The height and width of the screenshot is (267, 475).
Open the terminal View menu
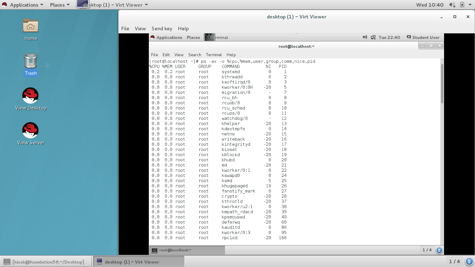[179, 55]
